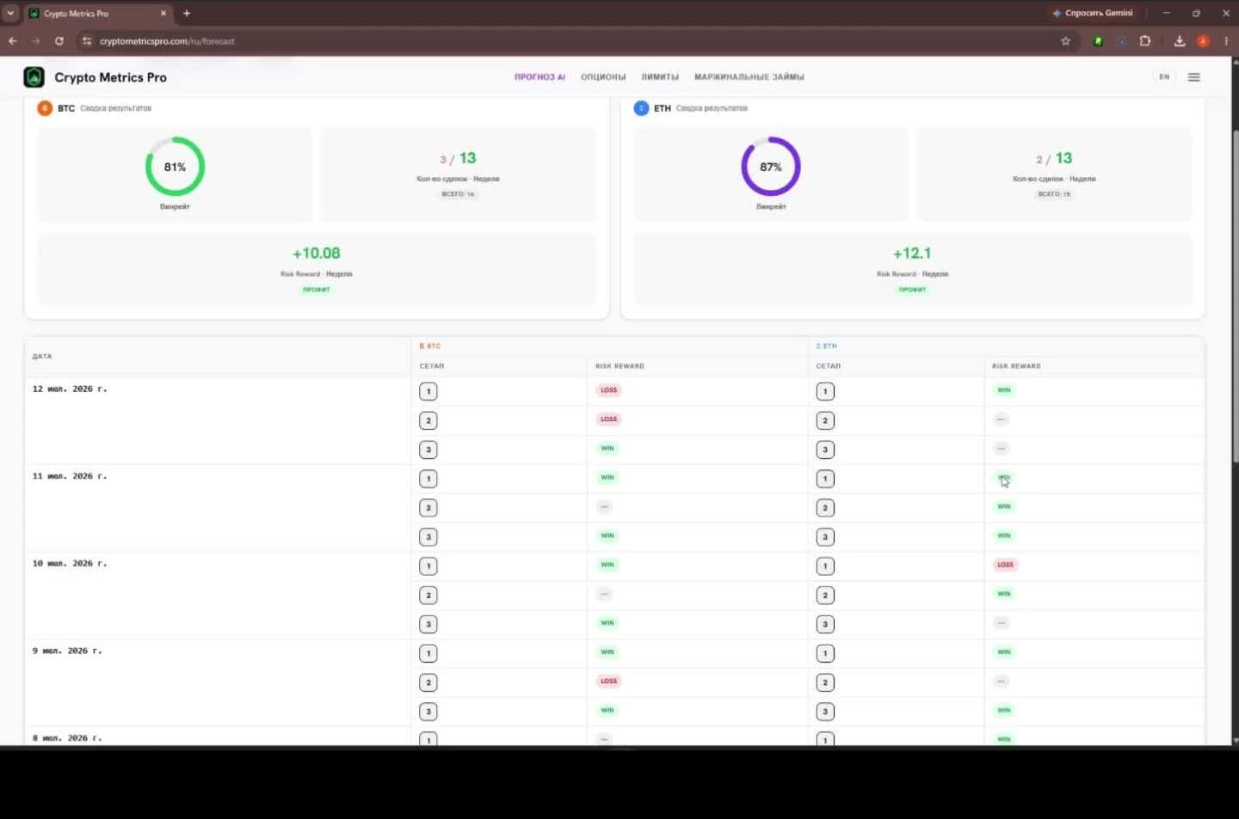Screen dimensions: 1239x819
Task: Click the Crypto Metrics Pro logo icon
Action: (34, 77)
